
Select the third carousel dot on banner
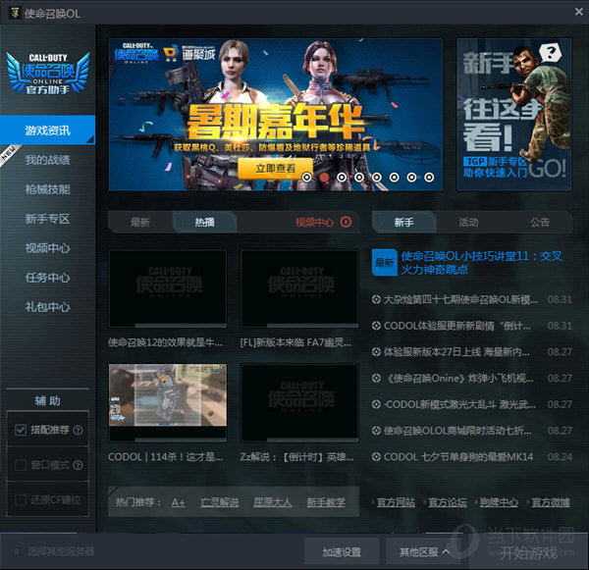pos(342,178)
